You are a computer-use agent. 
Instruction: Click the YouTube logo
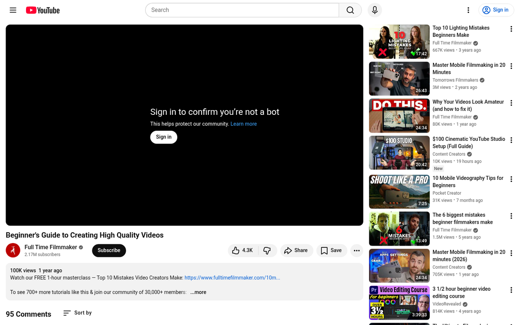43,10
